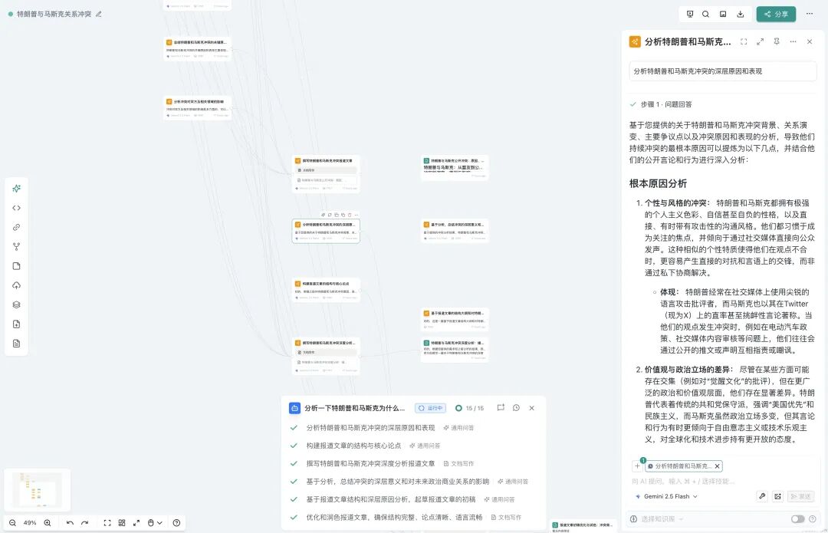828x533 pixels.
Task: Click step 基于分析，总结冲突的深层意义
Action: pos(398,482)
